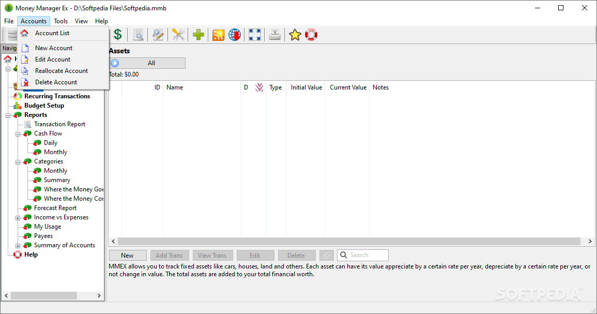Collapse the Reports tree node
Image resolution: width=597 pixels, height=314 pixels.
[8, 115]
